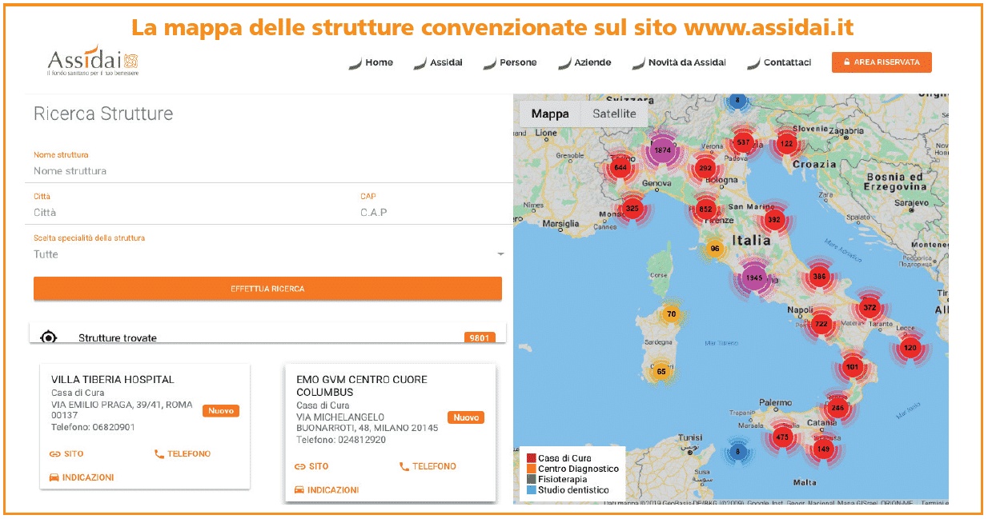Click the 392 map cluster near San Marino
Viewport: 988px width, 519px height.
(773, 219)
